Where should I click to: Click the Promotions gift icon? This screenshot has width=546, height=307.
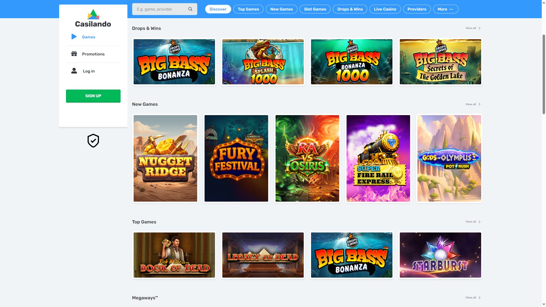point(74,54)
